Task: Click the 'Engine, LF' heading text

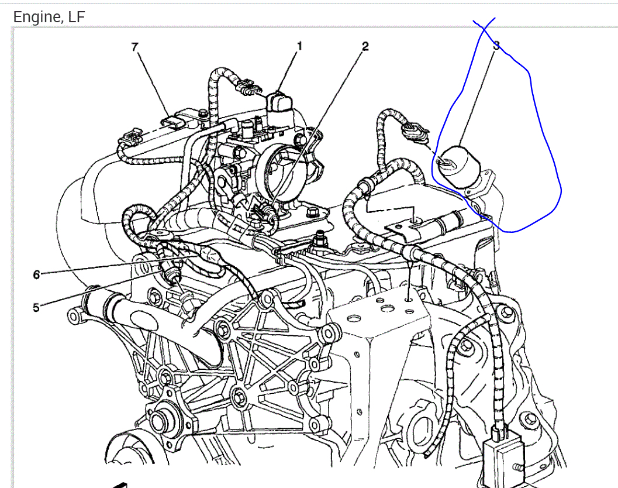Action: tap(49, 18)
